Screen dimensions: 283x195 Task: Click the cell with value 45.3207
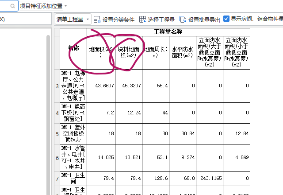coord(129,86)
